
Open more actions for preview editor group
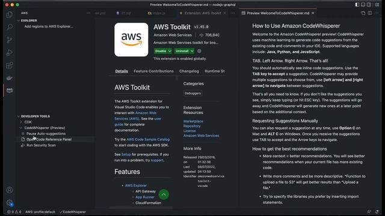[377, 13]
